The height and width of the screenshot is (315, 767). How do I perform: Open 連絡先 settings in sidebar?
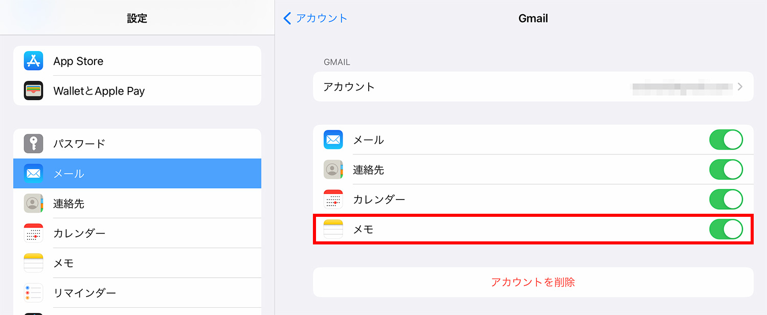click(x=137, y=204)
